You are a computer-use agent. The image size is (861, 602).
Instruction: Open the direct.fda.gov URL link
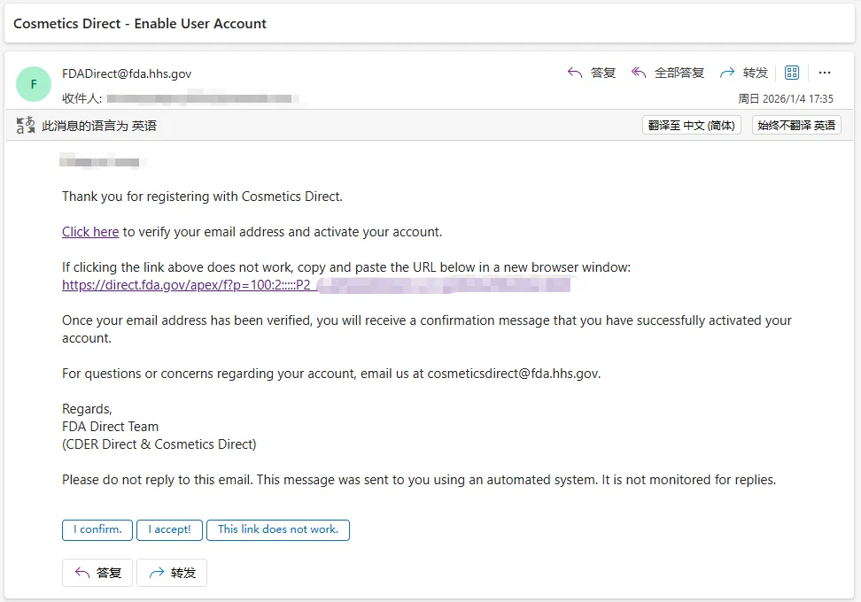pyautogui.click(x=186, y=285)
